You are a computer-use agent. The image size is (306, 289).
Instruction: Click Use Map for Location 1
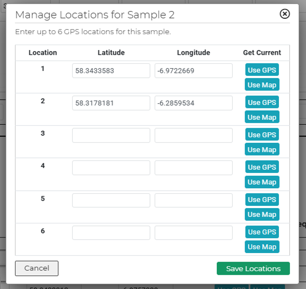262,85
